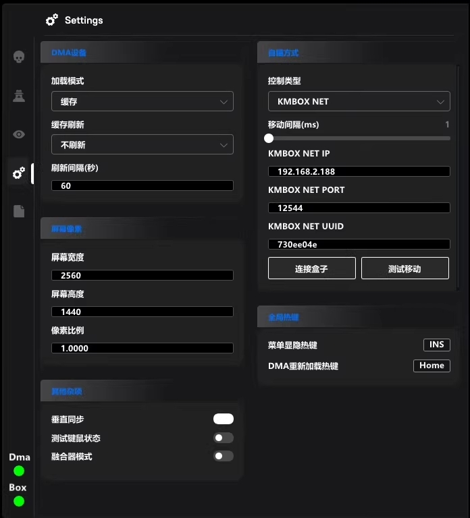Click the Home hotkey for DMA重新加载热键

[432, 366]
